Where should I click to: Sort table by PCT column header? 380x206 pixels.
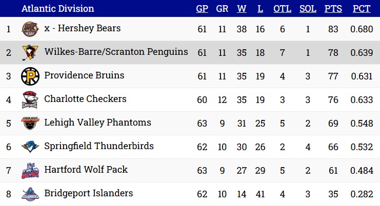(x=362, y=9)
